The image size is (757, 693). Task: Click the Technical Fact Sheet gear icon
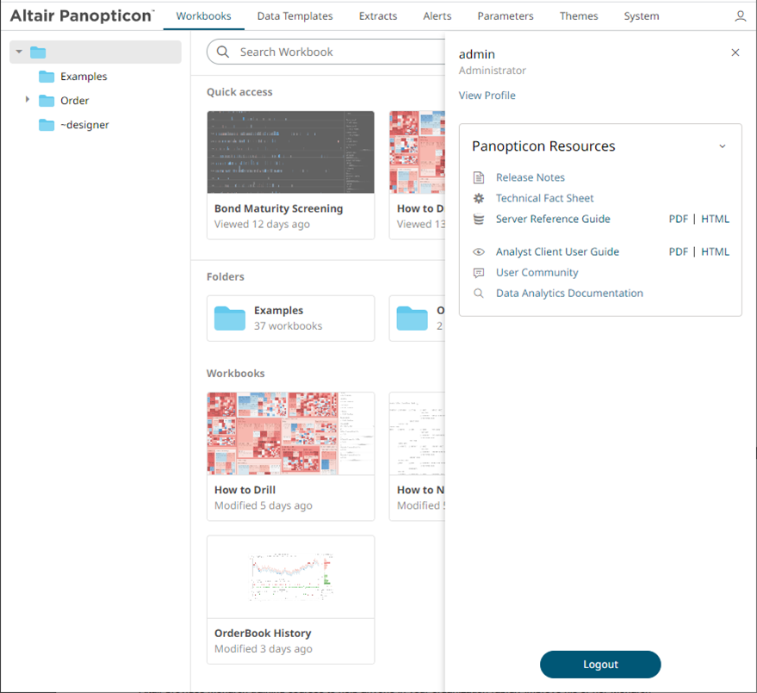478,198
